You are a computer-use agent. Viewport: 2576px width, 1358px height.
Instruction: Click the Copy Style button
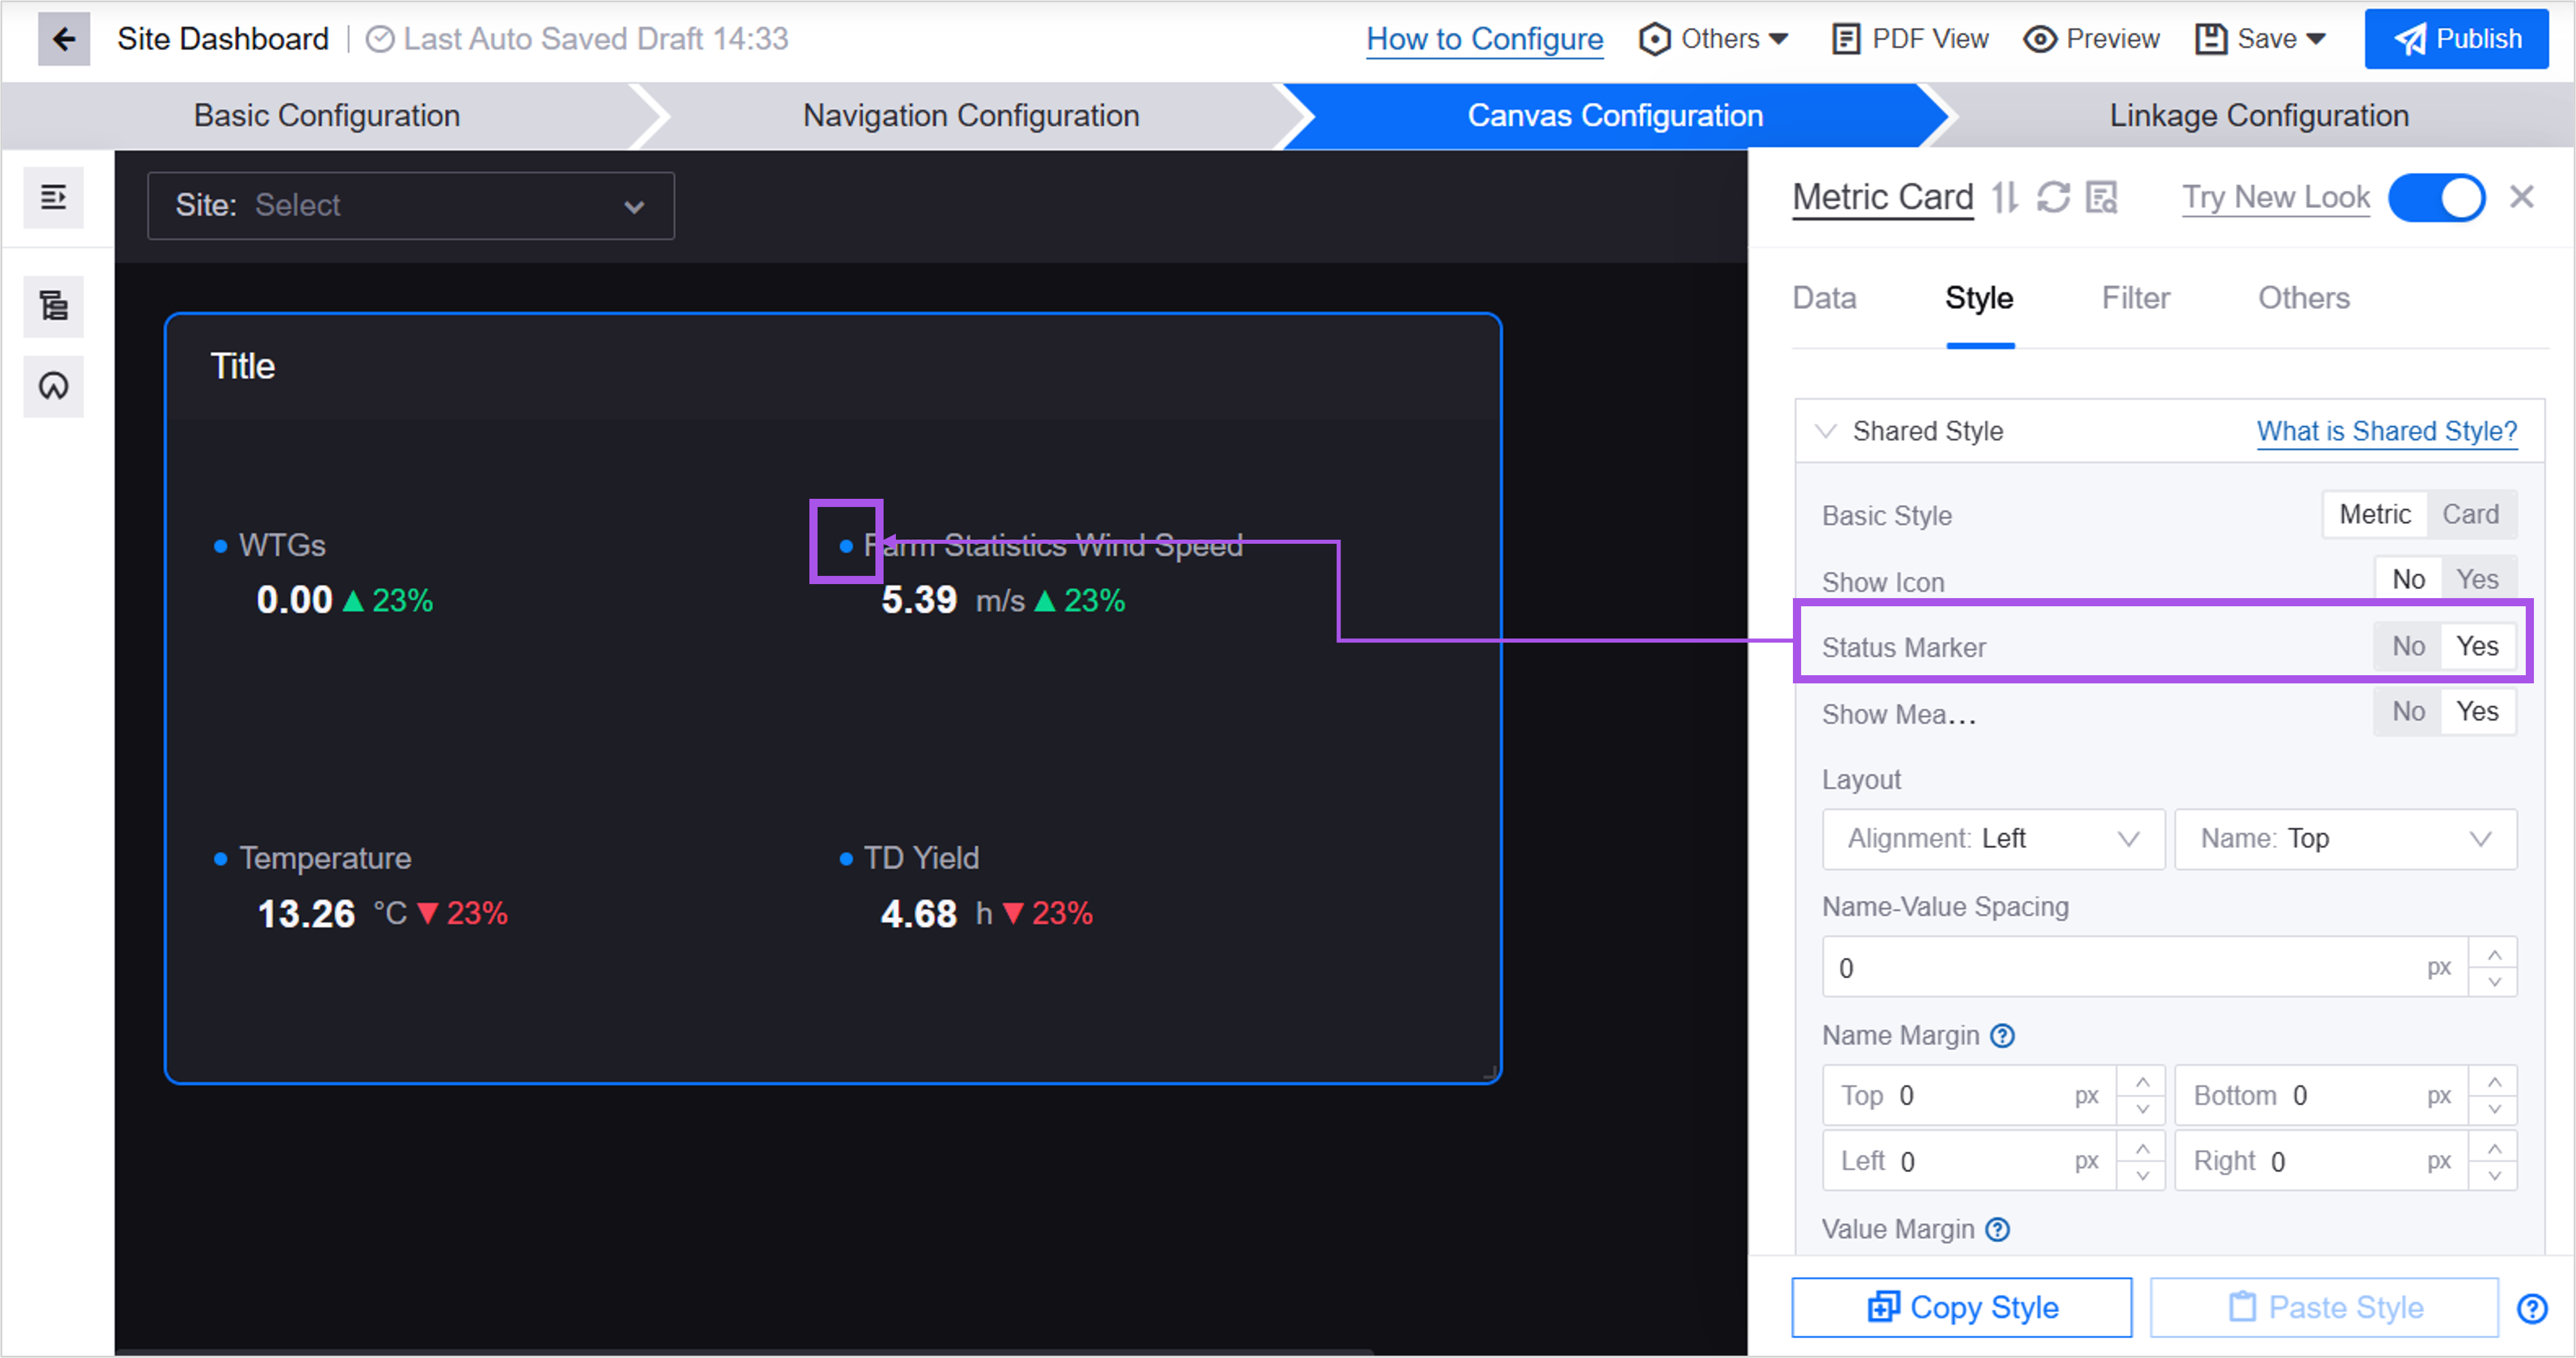[x=1962, y=1307]
